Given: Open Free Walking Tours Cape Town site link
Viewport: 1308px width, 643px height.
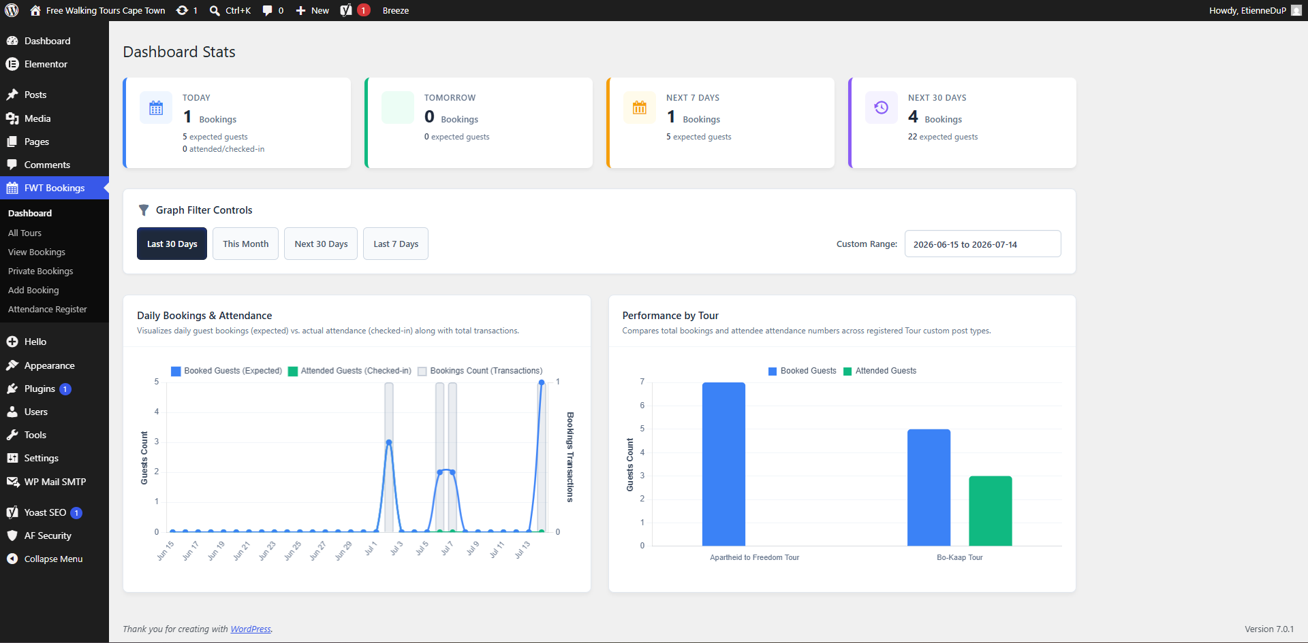Looking at the screenshot, I should (x=106, y=10).
